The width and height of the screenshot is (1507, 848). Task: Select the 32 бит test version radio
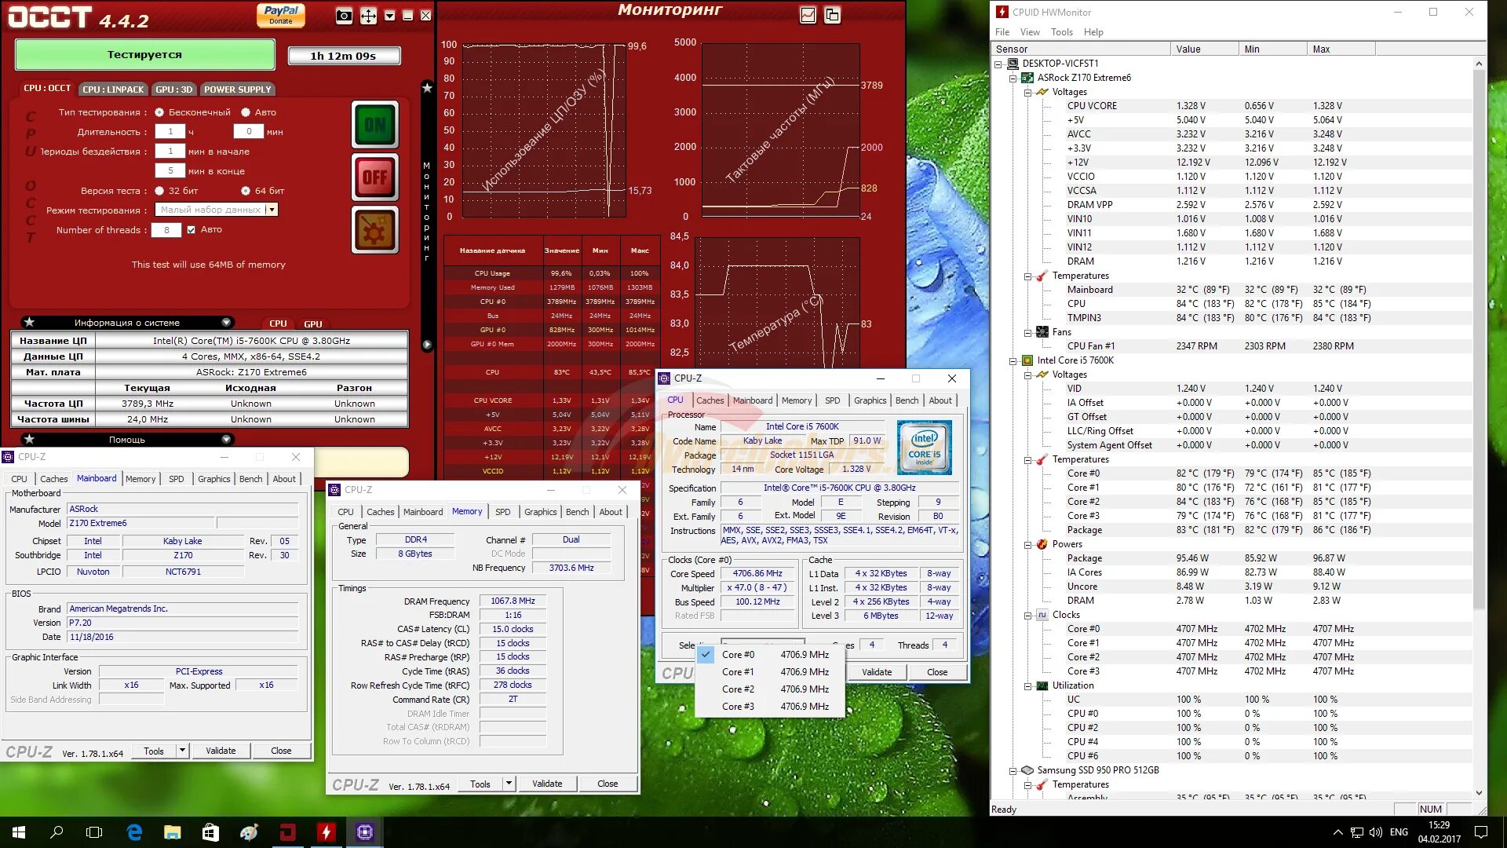[x=159, y=191]
